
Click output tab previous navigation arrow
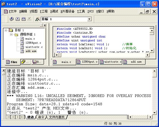click(x=13, y=117)
